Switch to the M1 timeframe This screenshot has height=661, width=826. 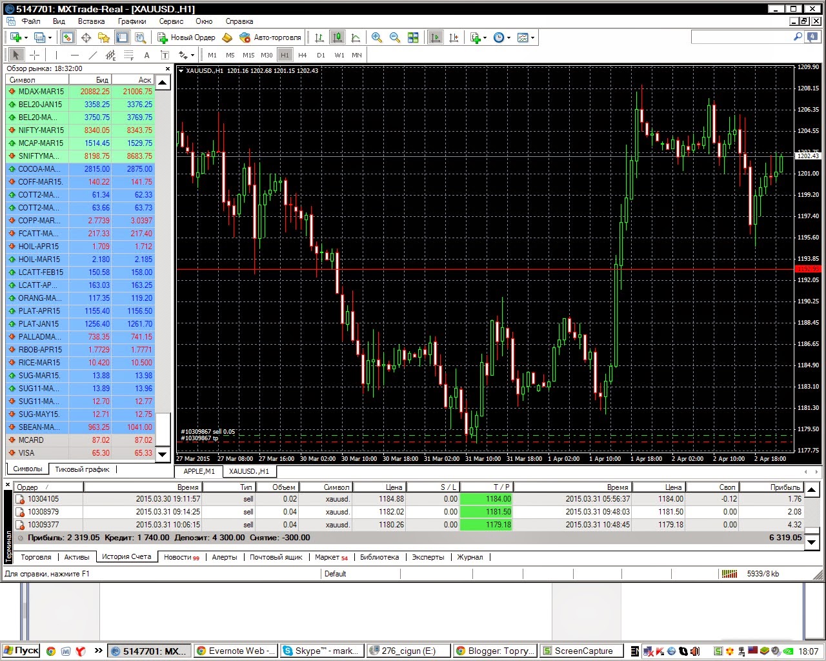point(212,55)
